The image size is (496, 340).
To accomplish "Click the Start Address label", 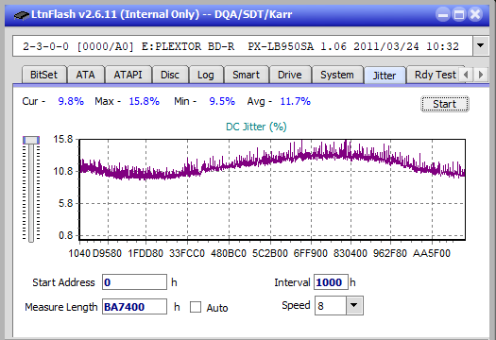I will click(x=63, y=282).
